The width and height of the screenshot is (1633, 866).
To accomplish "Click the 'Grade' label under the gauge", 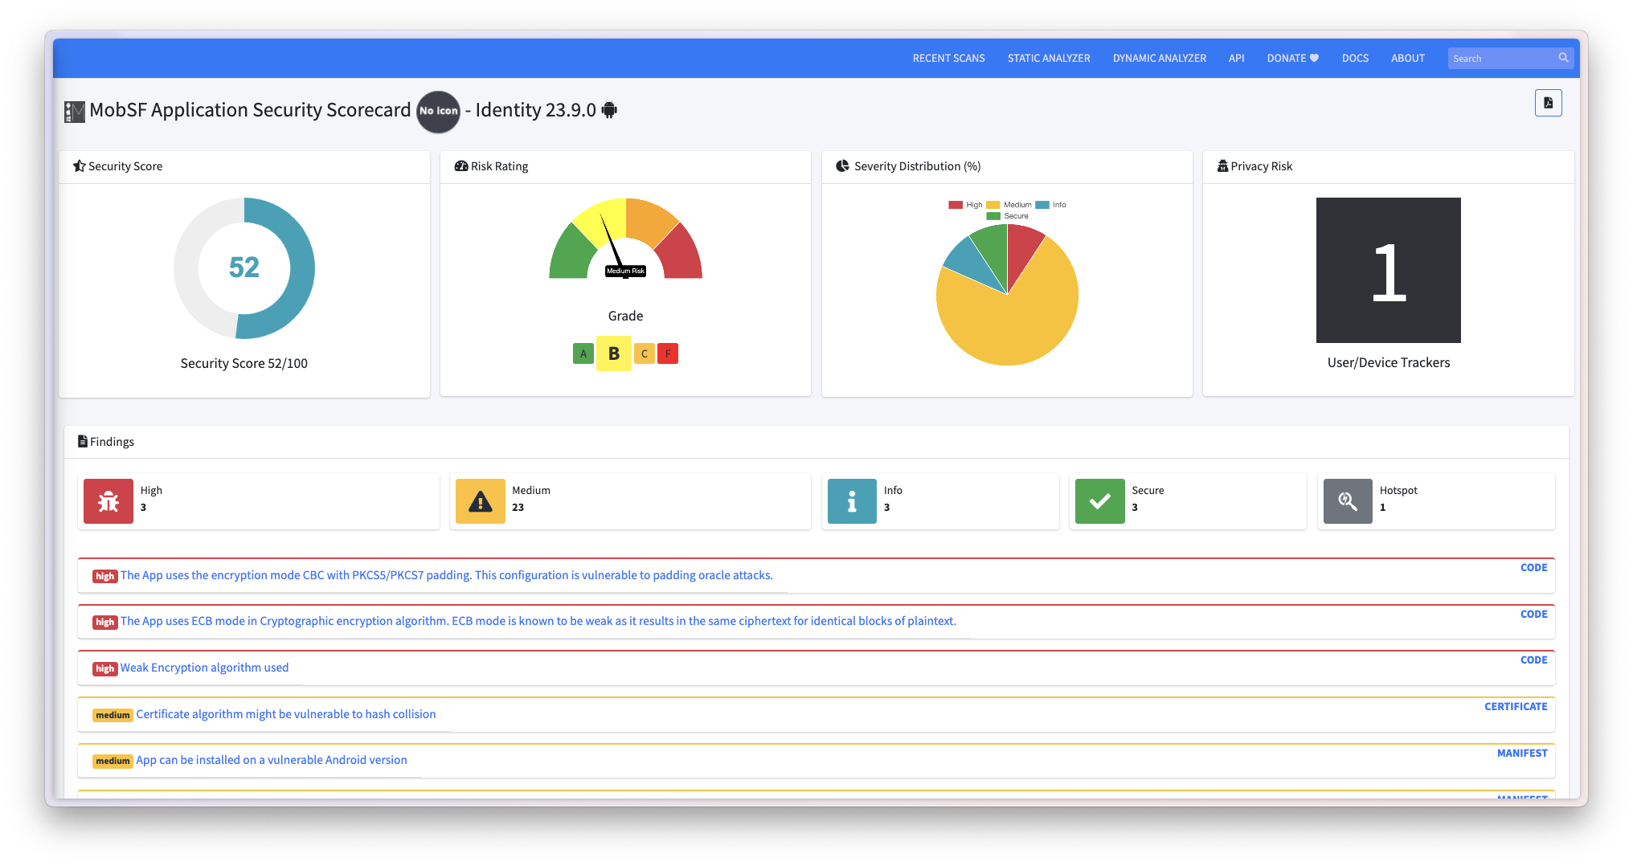I will pyautogui.click(x=625, y=316).
